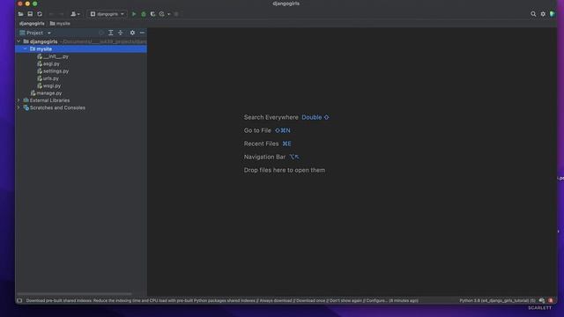This screenshot has width=564, height=317.
Task: Click Select Opened File target icon
Action: pyautogui.click(x=101, y=33)
